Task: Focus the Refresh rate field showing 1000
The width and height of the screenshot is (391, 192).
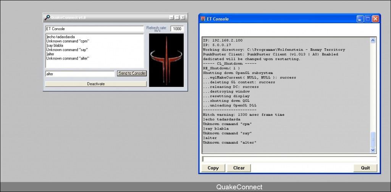Action: point(177,29)
